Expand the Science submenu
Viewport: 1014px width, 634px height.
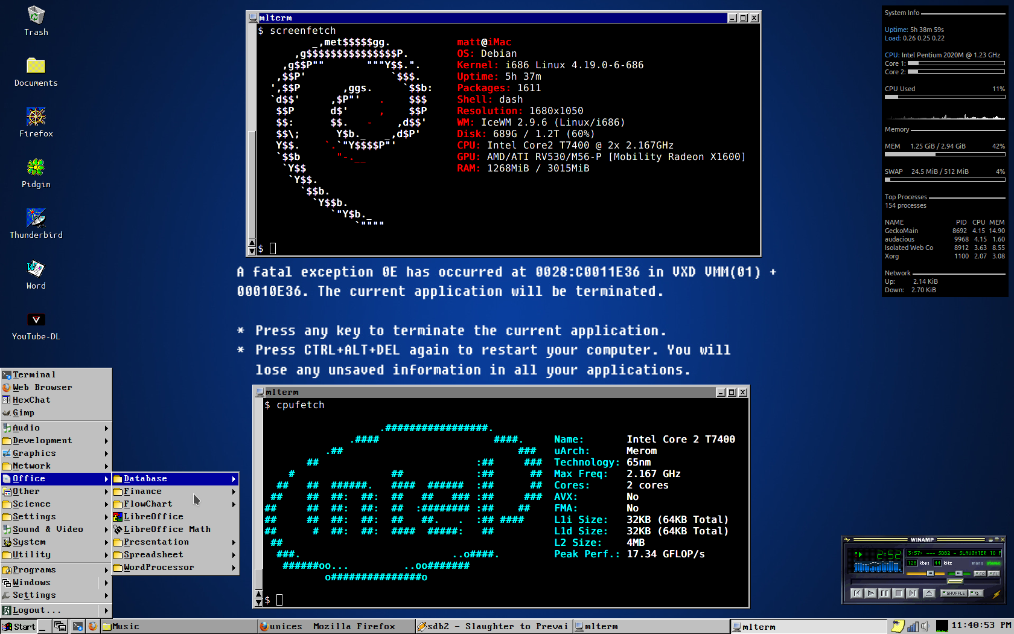(56, 504)
